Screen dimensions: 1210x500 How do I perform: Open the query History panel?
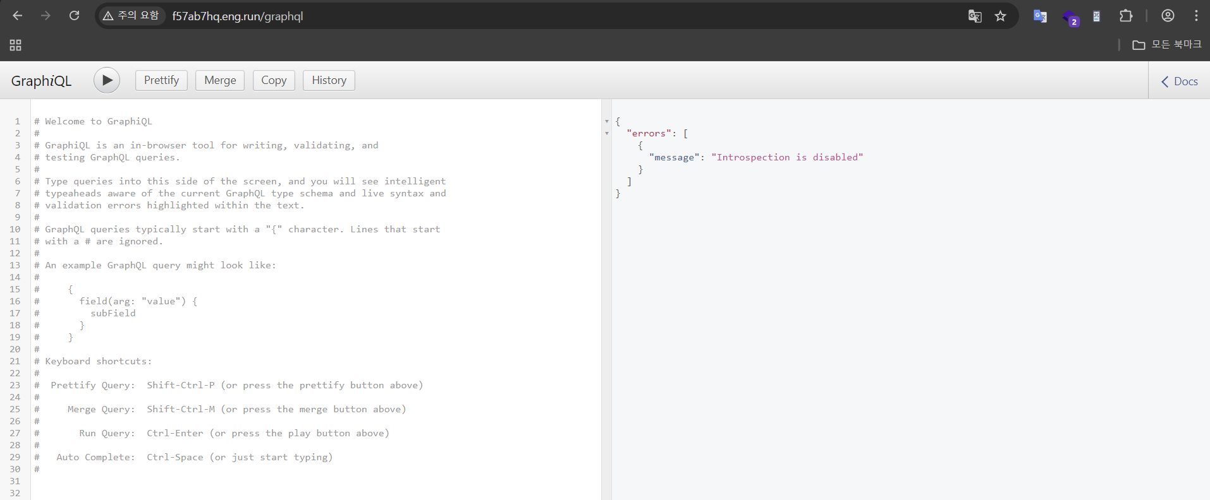click(329, 80)
